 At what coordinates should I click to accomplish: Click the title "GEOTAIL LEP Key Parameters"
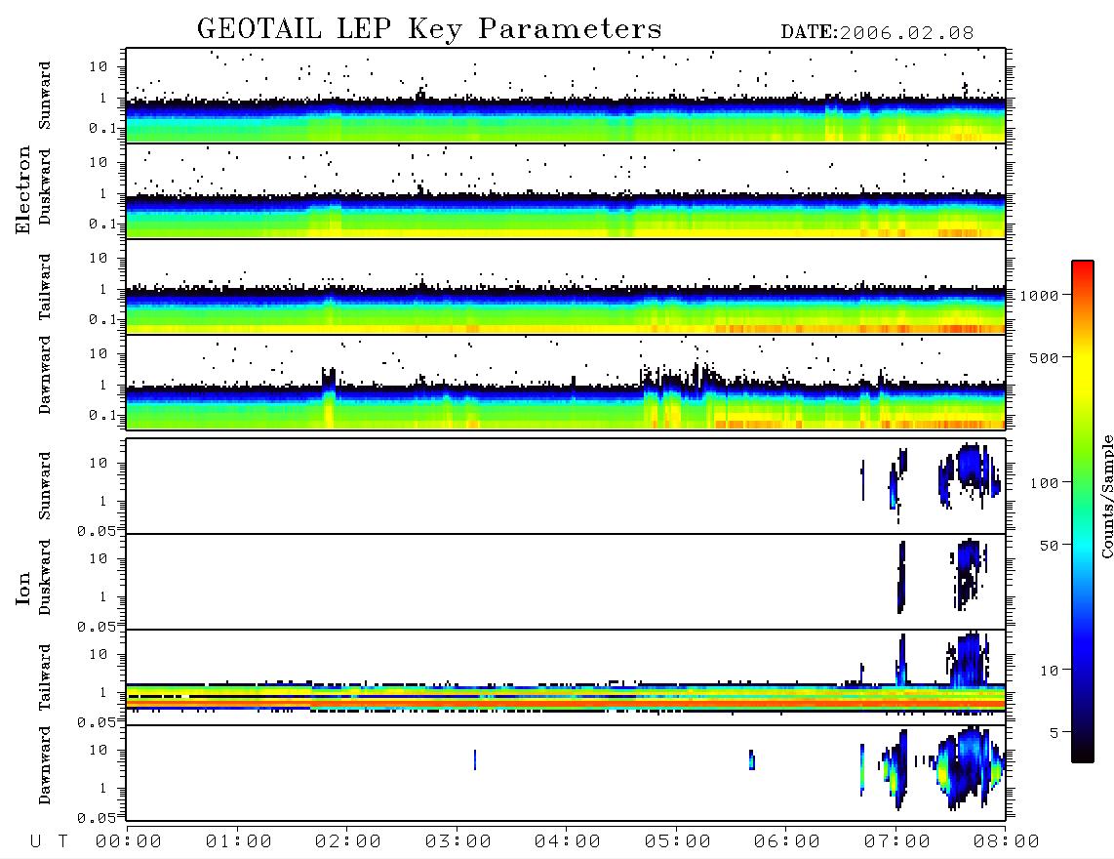429,30
